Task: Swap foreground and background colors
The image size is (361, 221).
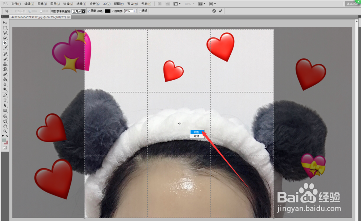Action: pos(7,136)
